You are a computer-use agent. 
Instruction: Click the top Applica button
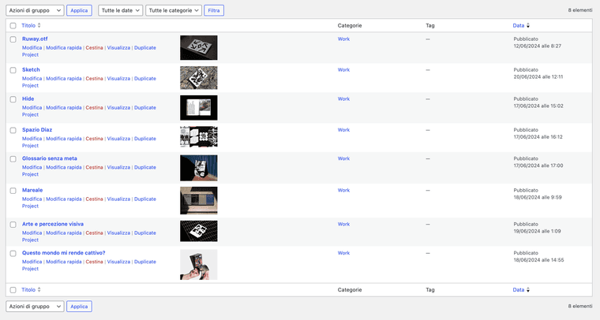79,10
